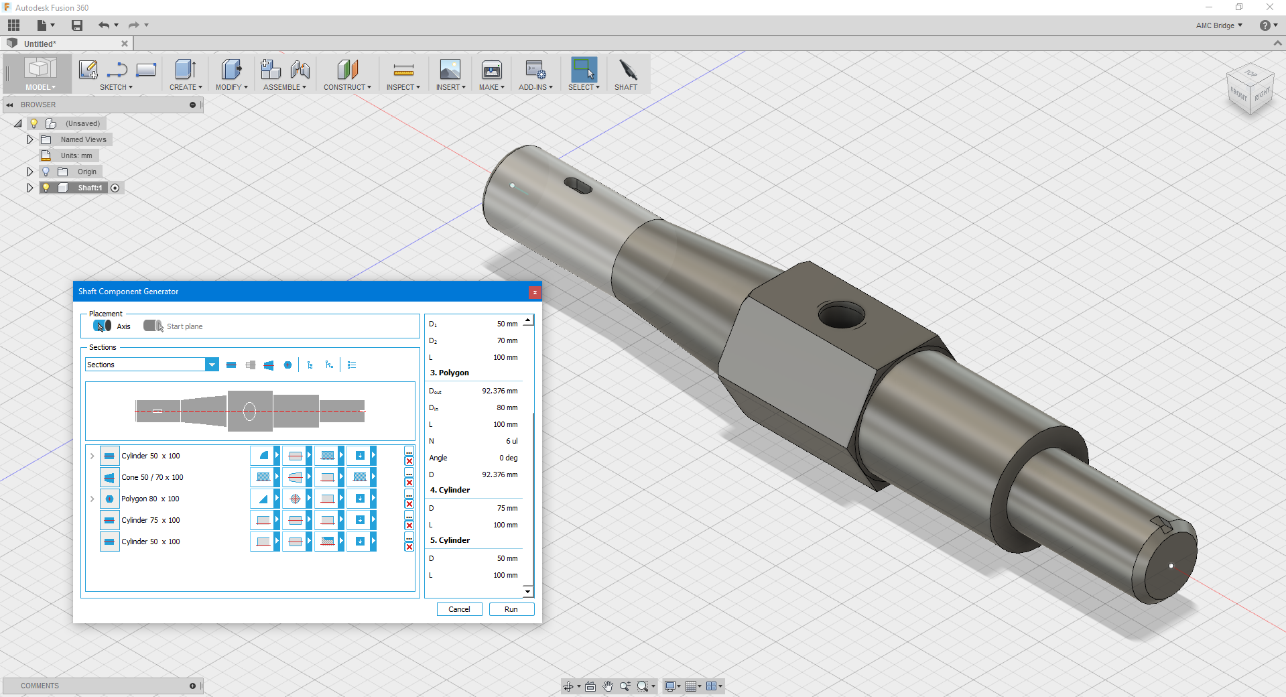Expand the Named Views folder

29,139
